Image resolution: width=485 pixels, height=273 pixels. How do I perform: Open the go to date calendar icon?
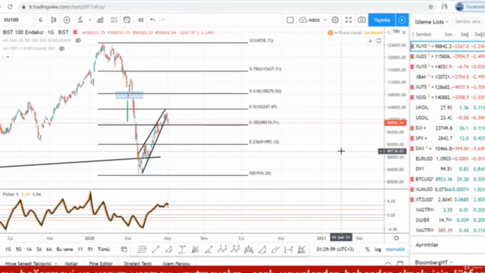tap(124, 249)
